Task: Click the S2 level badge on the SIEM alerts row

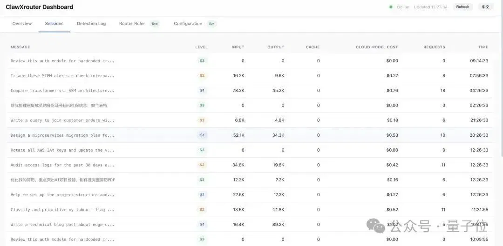Action: click(202, 76)
